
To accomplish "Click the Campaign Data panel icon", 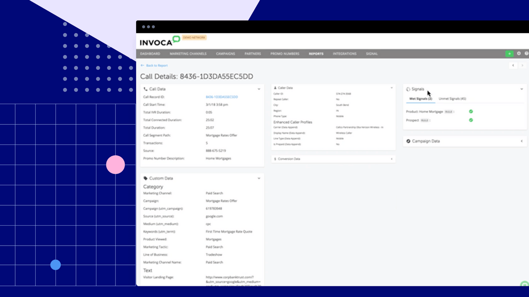I will click(x=408, y=141).
